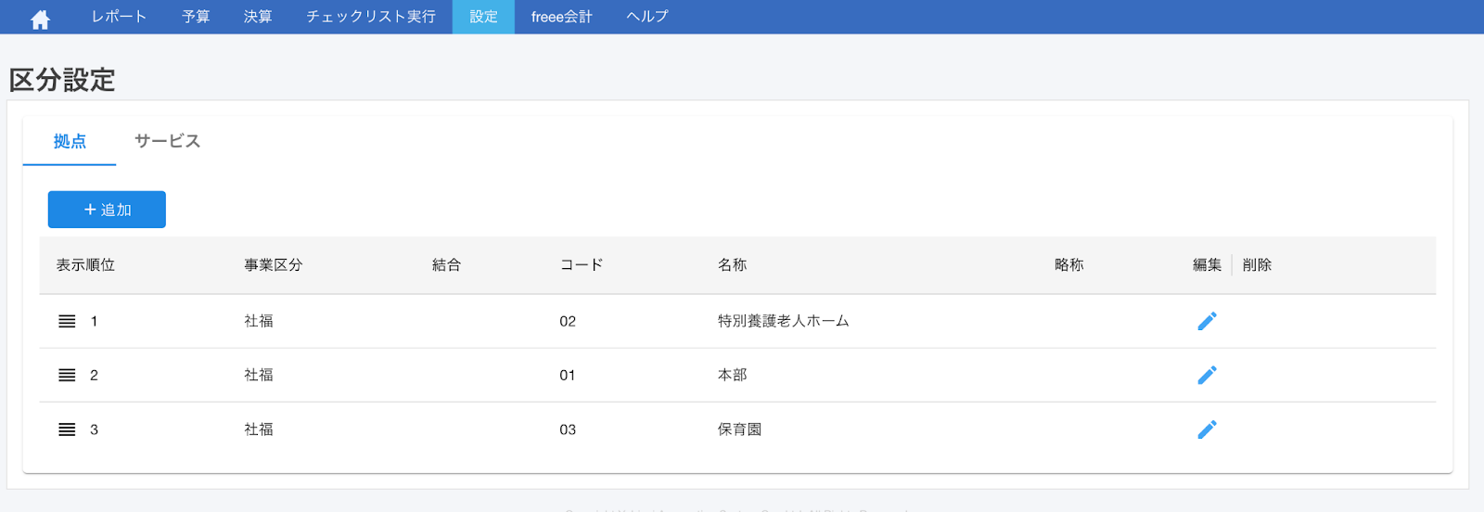
Task: Click 社福 in the 保育園 row
Action: point(259,429)
